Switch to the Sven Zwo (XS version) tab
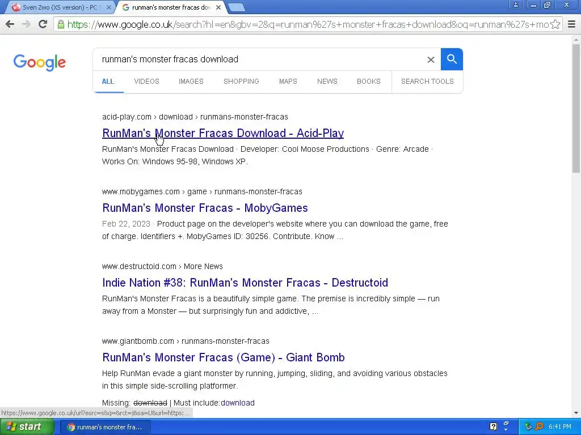 click(59, 7)
